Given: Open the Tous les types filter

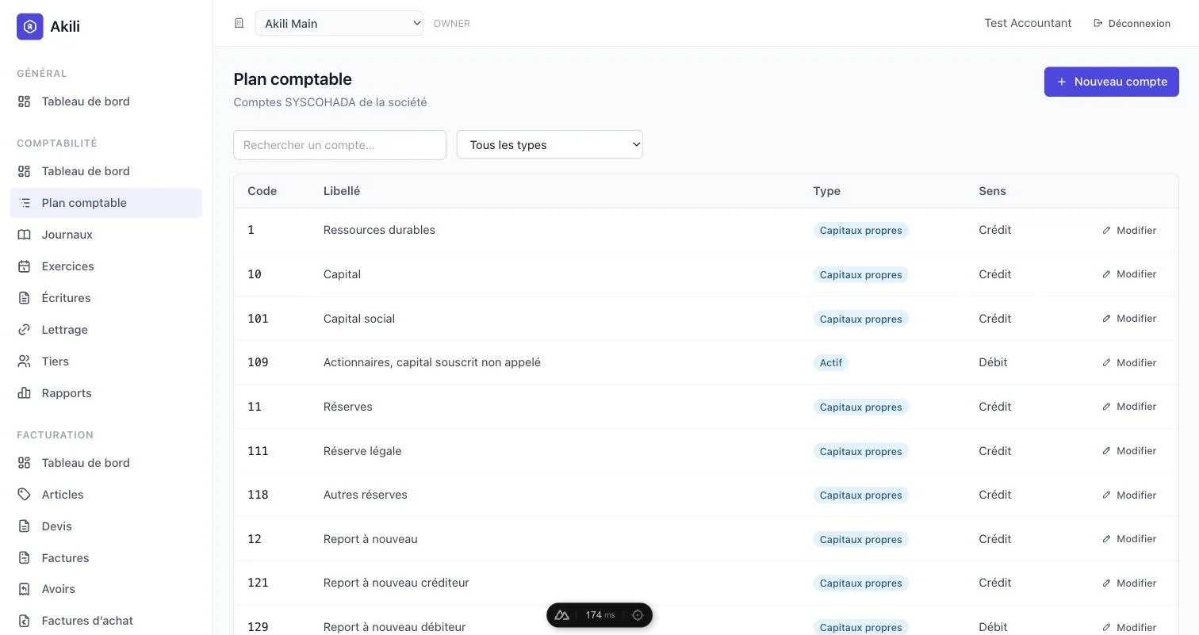Looking at the screenshot, I should 550,145.
